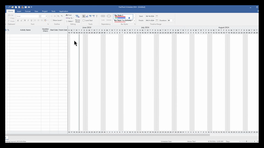264x148 pixels.
Task: Open the Show Level dropdown
Action: coord(57,20)
